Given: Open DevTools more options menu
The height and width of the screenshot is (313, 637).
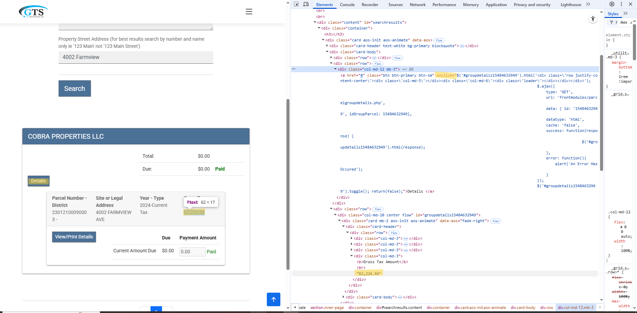Looking at the screenshot, I should pos(621,4).
